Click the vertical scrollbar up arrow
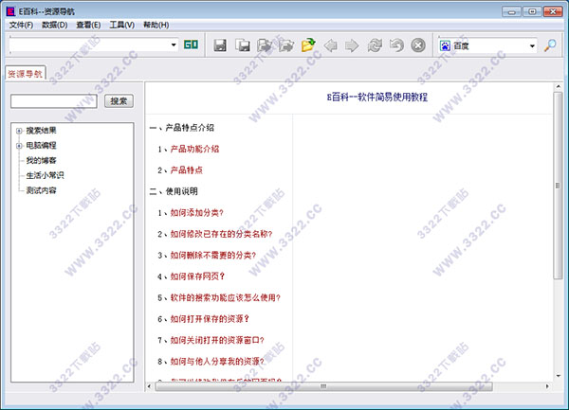Viewport: 569px width, 410px height. pyautogui.click(x=558, y=86)
